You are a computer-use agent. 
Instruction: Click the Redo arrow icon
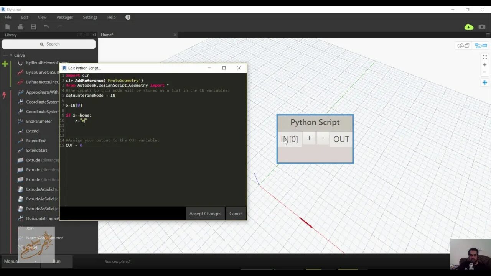pos(59,26)
